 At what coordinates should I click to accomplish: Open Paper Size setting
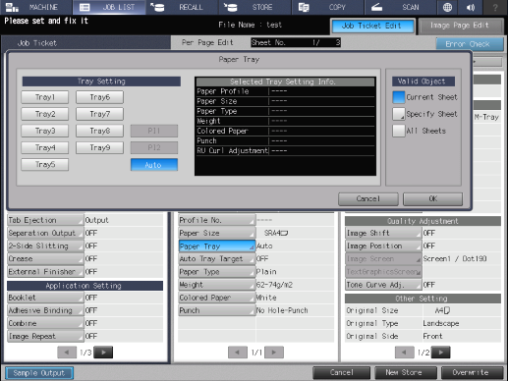coord(216,233)
